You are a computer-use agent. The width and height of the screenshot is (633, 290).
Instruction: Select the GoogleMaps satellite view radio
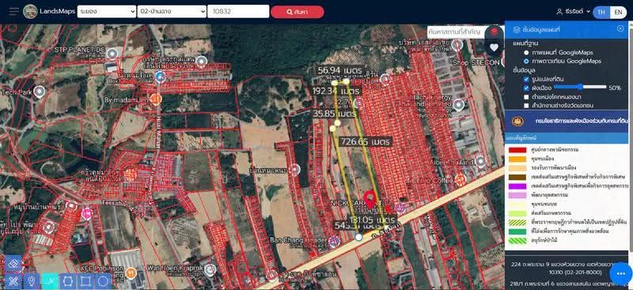click(526, 62)
